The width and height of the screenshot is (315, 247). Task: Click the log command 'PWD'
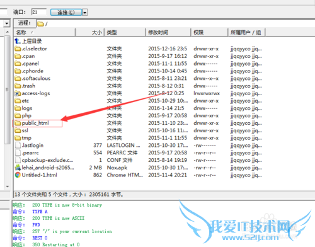click(x=36, y=225)
